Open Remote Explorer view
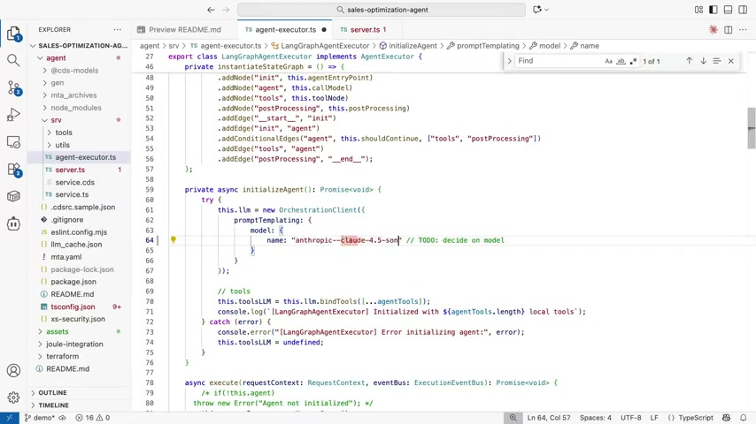 (13, 142)
